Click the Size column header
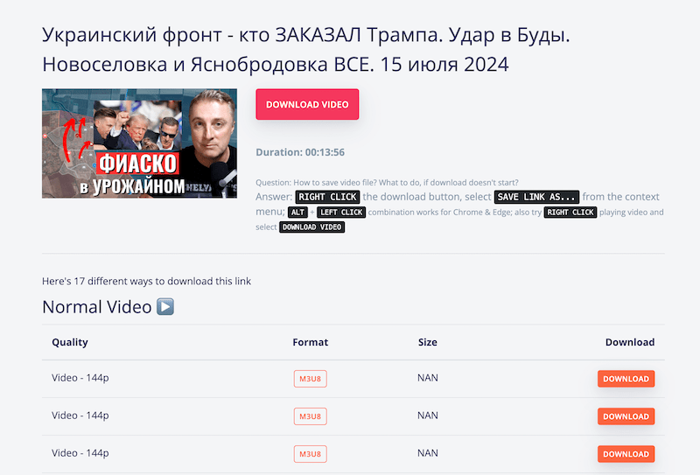This screenshot has height=475, width=700. point(428,342)
